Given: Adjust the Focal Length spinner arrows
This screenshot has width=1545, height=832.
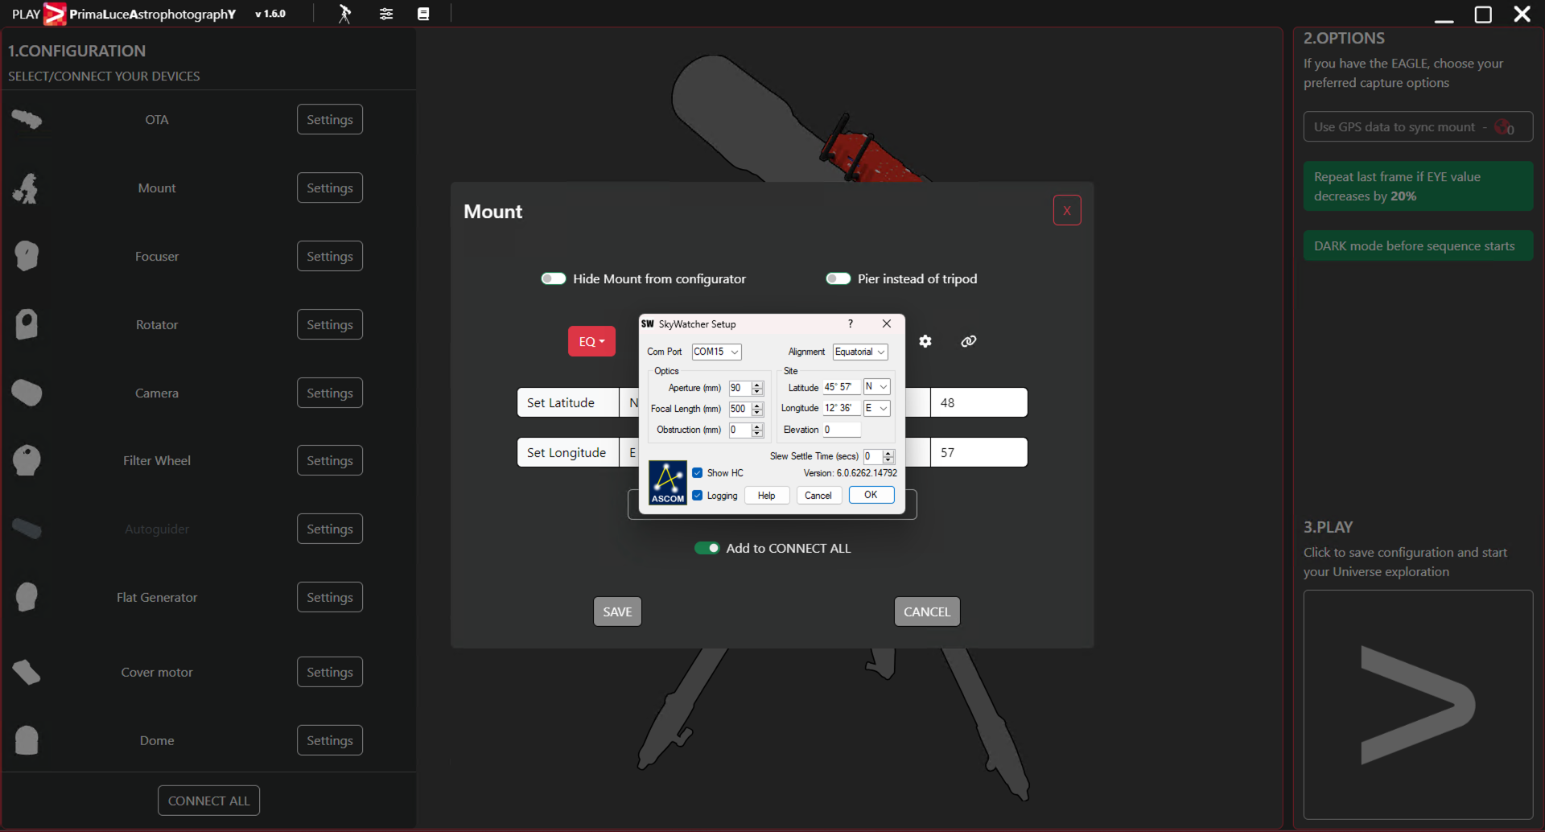Looking at the screenshot, I should [757, 409].
